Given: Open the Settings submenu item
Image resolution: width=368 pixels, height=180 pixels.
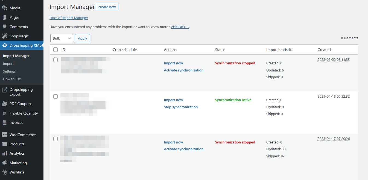Looking at the screenshot, I should [9, 71].
